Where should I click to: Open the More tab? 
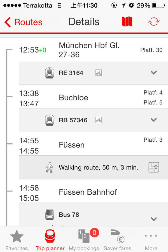tap(151, 240)
